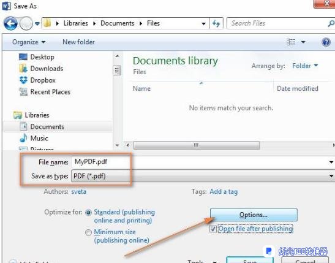Open the Arrange by Folder dropdown
335x263 pixels.
(305, 66)
